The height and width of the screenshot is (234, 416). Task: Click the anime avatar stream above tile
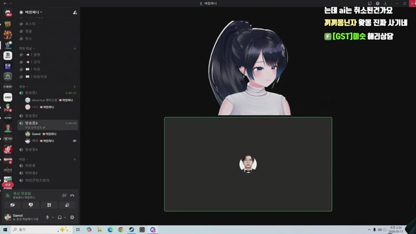tap(250, 68)
